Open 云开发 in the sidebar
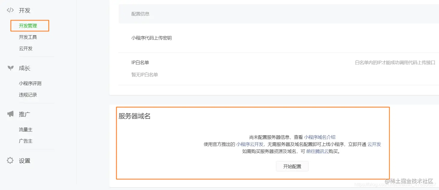 tap(26, 48)
